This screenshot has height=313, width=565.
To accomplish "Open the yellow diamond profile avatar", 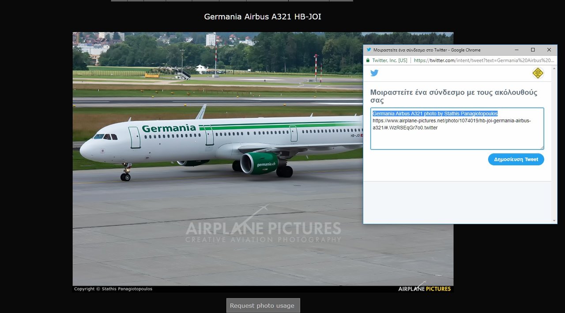I will point(538,73).
